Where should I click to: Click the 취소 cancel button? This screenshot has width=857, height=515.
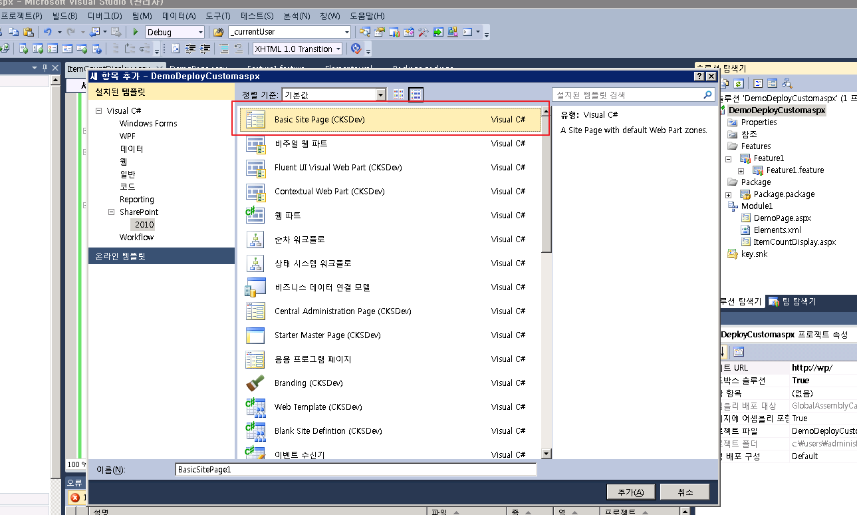point(685,492)
